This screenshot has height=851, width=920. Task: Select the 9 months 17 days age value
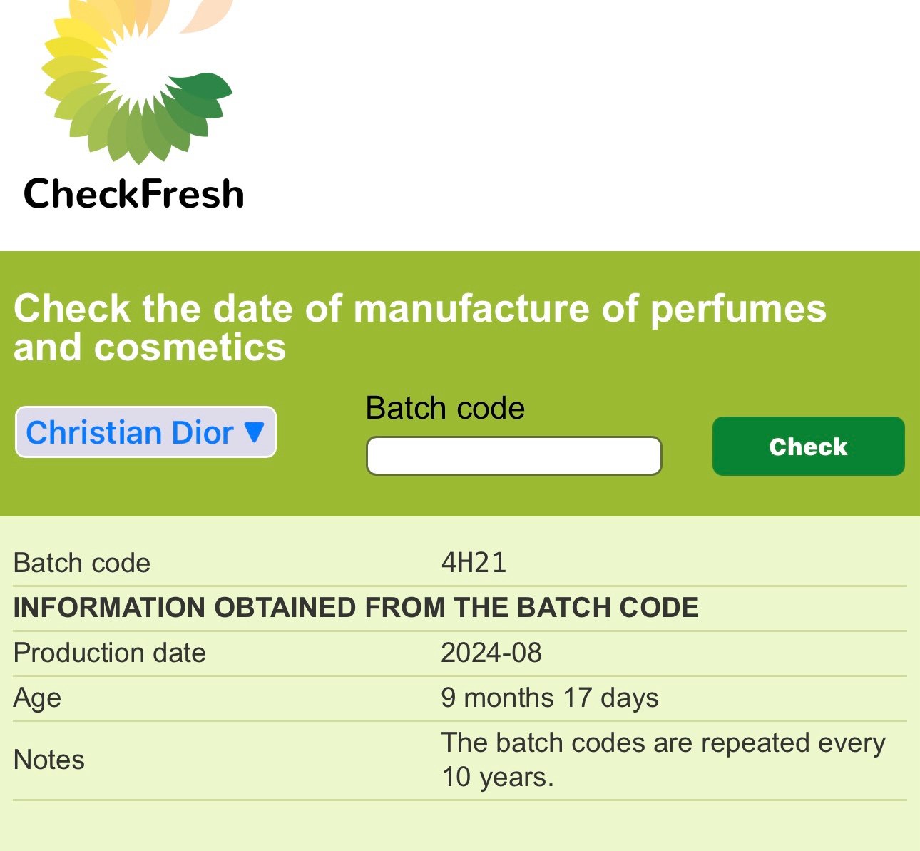pyautogui.click(x=550, y=698)
